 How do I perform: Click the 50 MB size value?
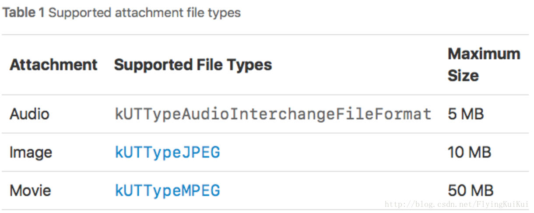tap(471, 191)
